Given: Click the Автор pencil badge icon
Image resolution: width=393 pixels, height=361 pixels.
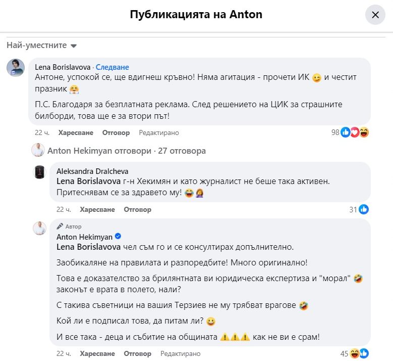Looking at the screenshot, I should point(60,227).
